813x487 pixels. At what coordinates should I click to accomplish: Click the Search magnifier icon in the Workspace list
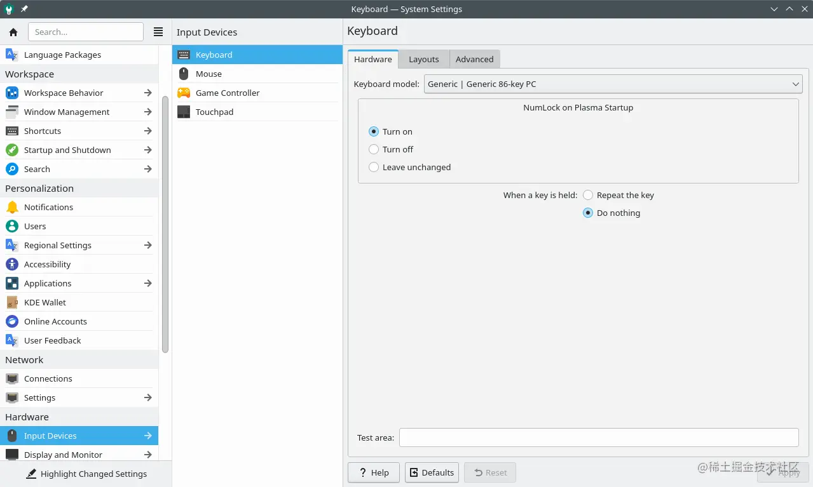tap(12, 169)
